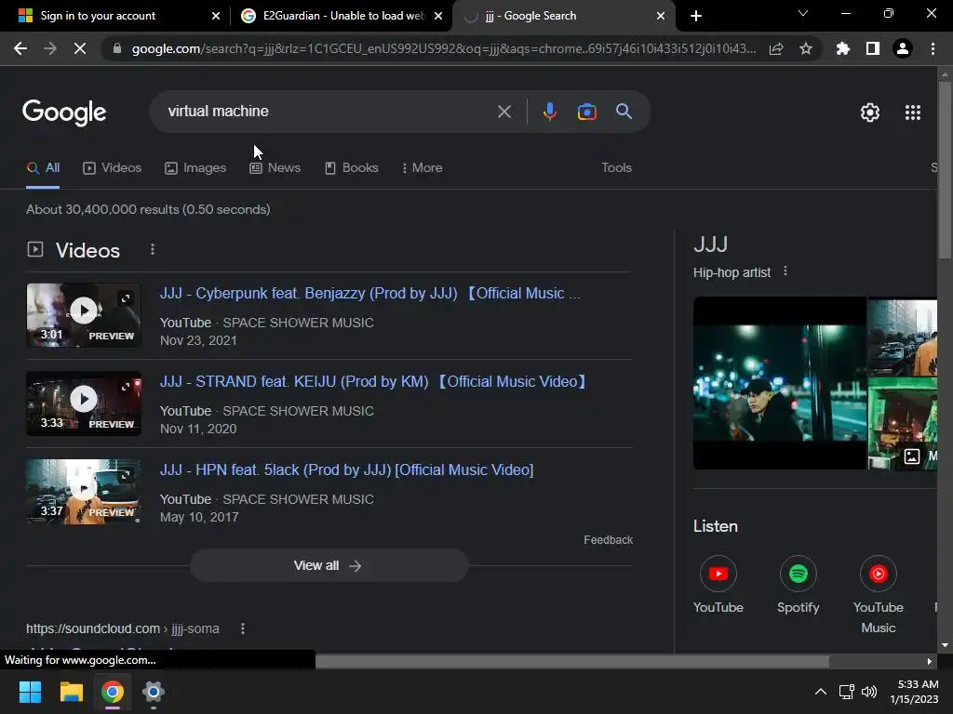Open soundcloud.com result options menu

point(243,628)
